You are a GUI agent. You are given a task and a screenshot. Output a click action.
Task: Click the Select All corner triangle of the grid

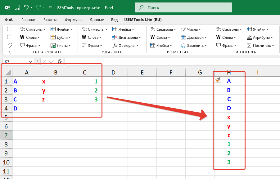(8, 73)
